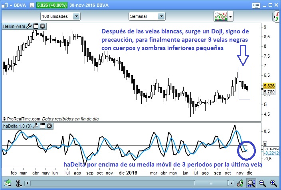This screenshot has height=190, width=281.
Task: Expand the Semanal timeframe dropdown
Action: point(161,16)
